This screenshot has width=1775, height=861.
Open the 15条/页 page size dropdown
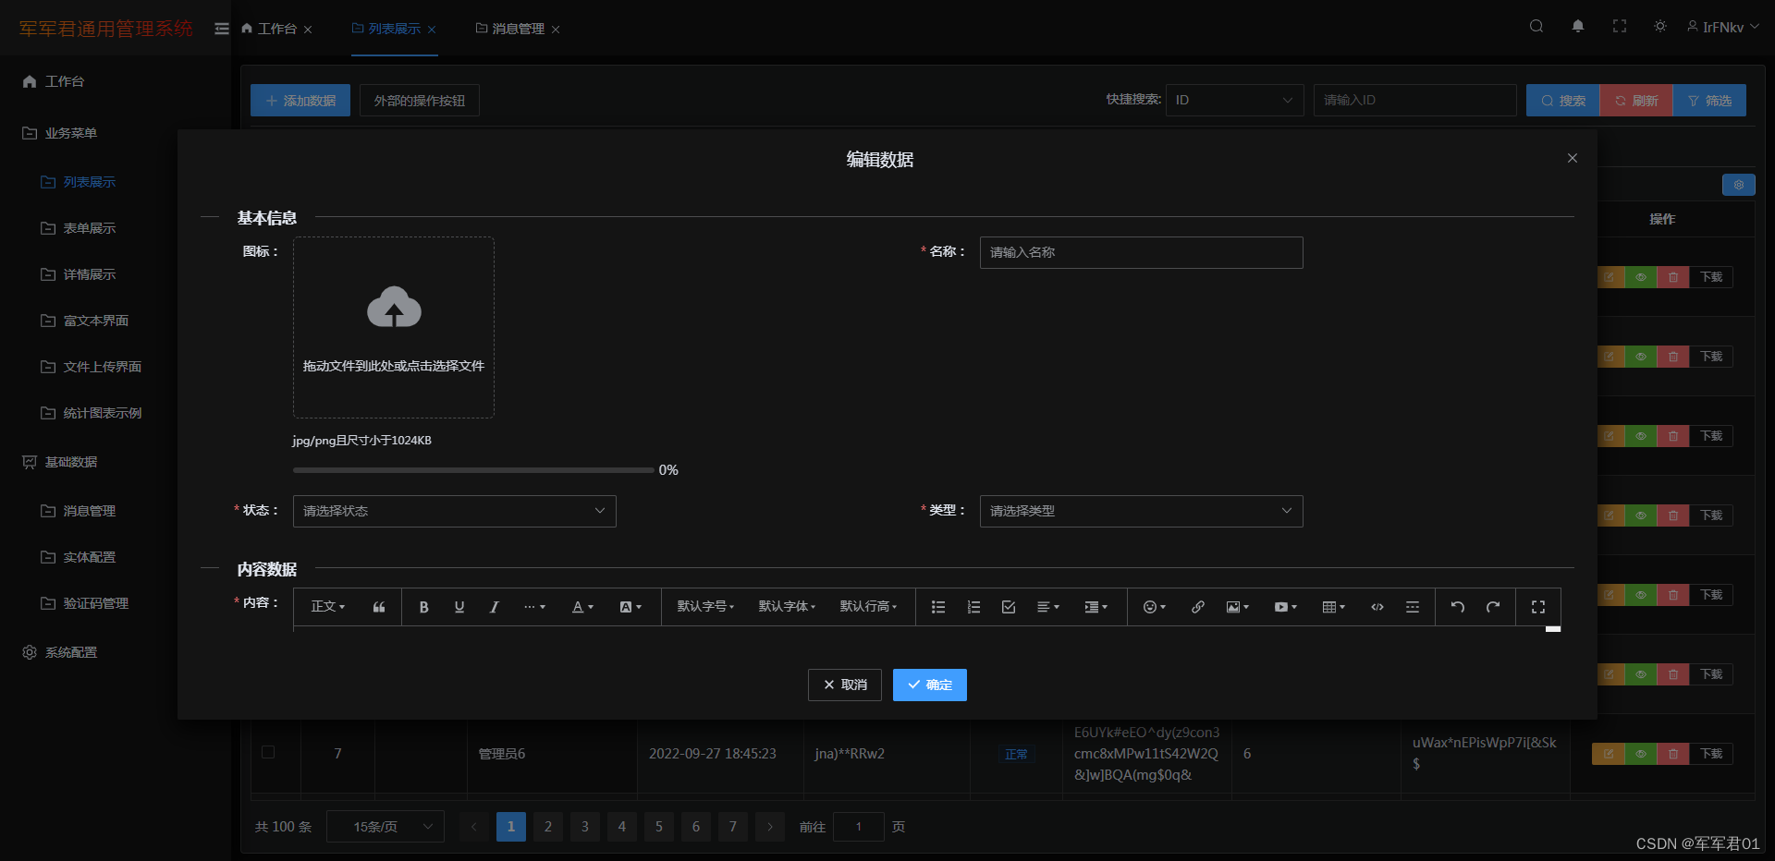click(x=386, y=827)
